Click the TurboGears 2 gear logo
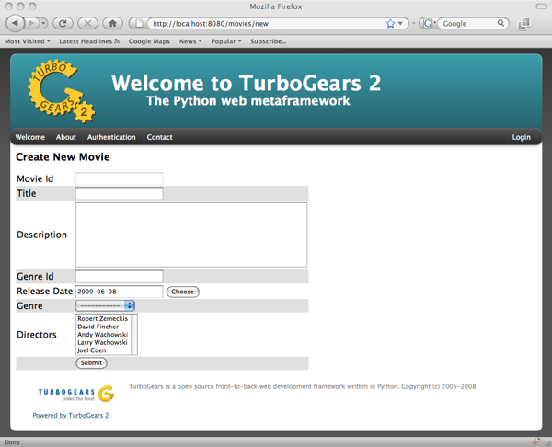The image size is (552, 447). pyautogui.click(x=62, y=91)
